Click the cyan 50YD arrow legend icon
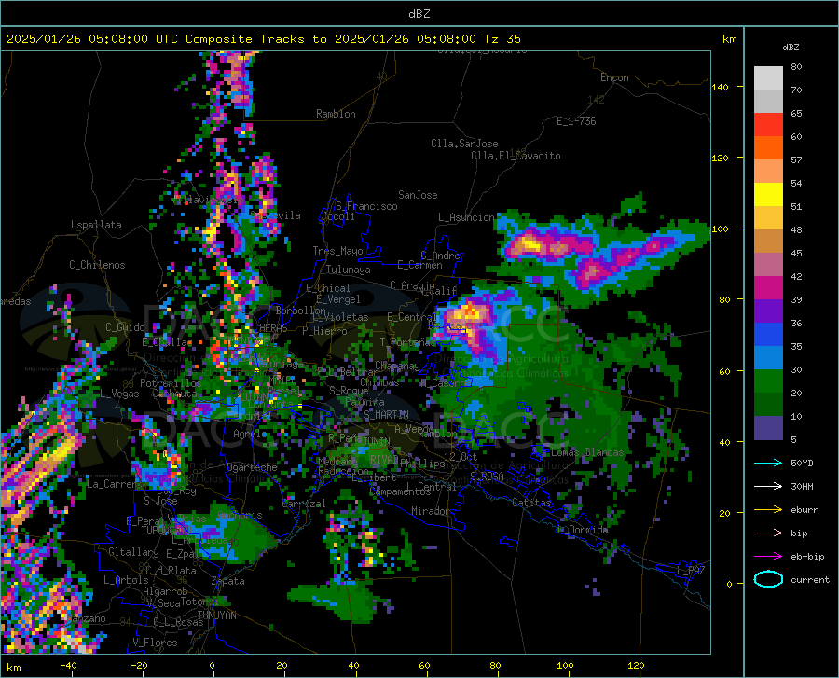Image resolution: width=839 pixels, height=678 pixels. [x=768, y=463]
